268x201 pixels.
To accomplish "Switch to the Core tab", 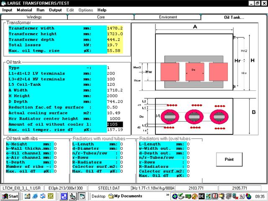I will point(101,17).
